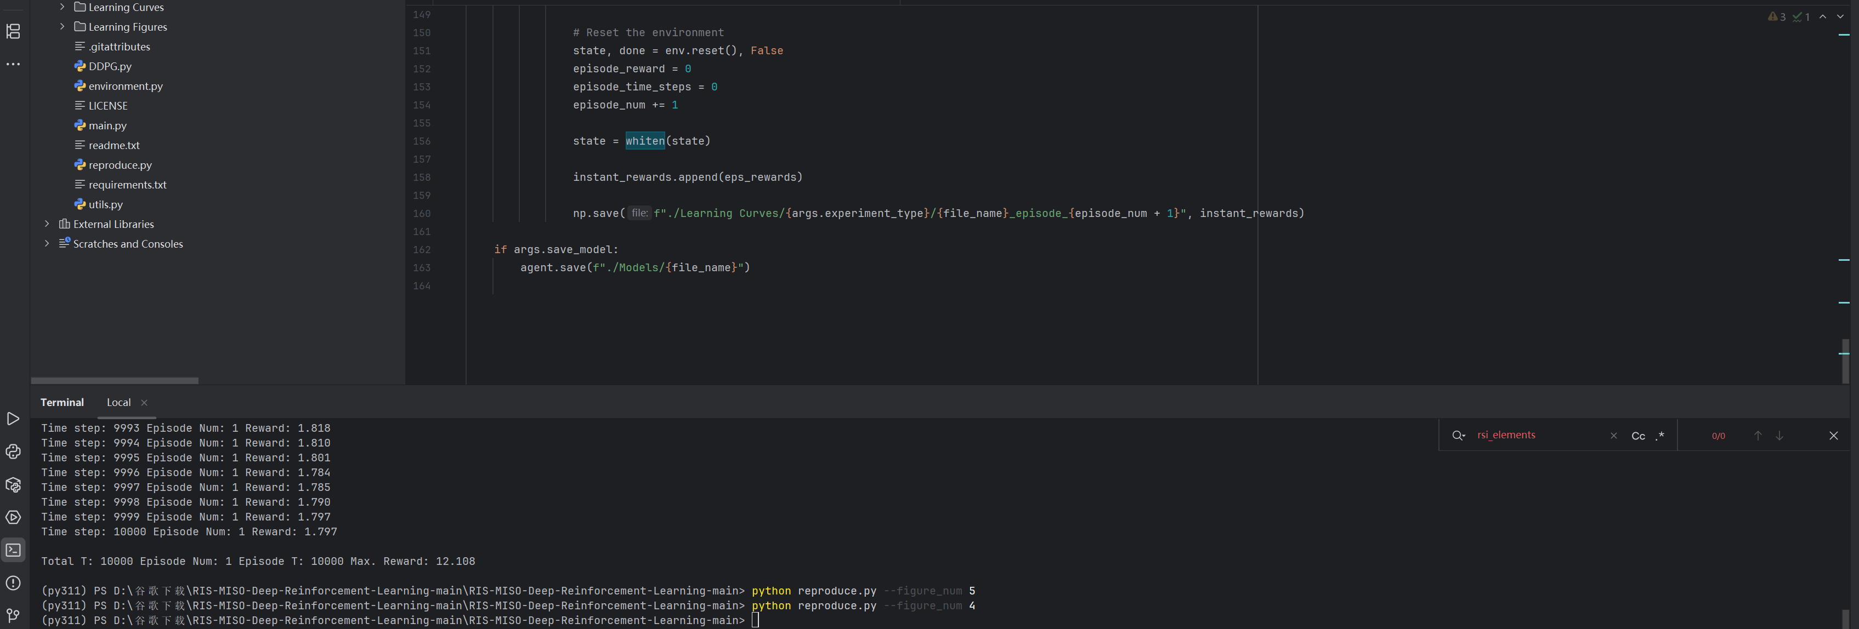Click the terminal prompt cursor
This screenshot has width=1859, height=629.
pos(755,620)
